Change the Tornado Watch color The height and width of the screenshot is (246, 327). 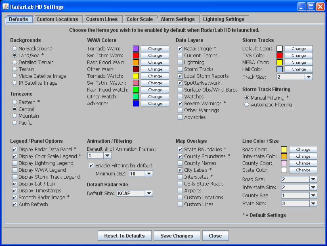(x=155, y=76)
